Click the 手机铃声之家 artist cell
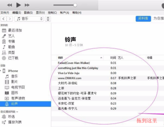This screenshot has width=164, height=127. [x=127, y=78]
